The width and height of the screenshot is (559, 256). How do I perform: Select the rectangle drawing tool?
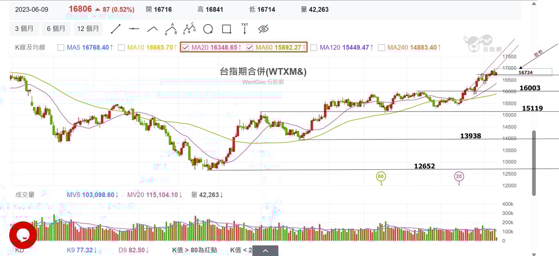226,29
